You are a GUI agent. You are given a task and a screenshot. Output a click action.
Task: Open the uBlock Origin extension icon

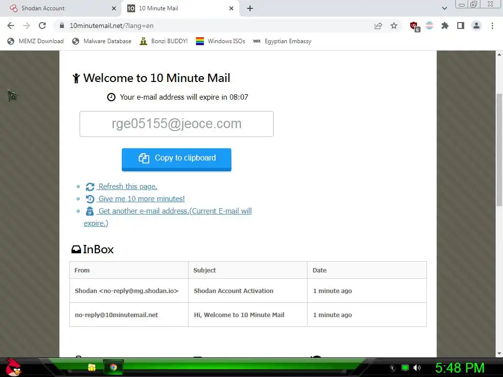click(x=415, y=27)
